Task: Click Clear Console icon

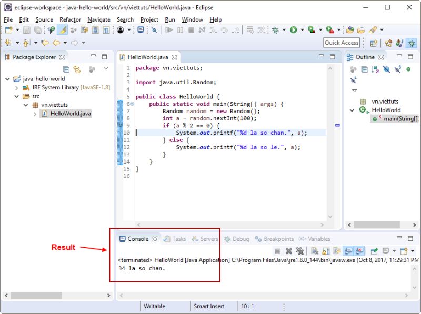Action: click(314, 251)
